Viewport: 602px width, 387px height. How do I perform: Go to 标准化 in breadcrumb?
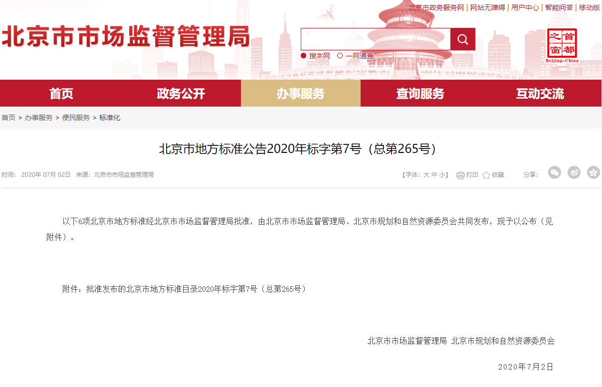pos(110,118)
